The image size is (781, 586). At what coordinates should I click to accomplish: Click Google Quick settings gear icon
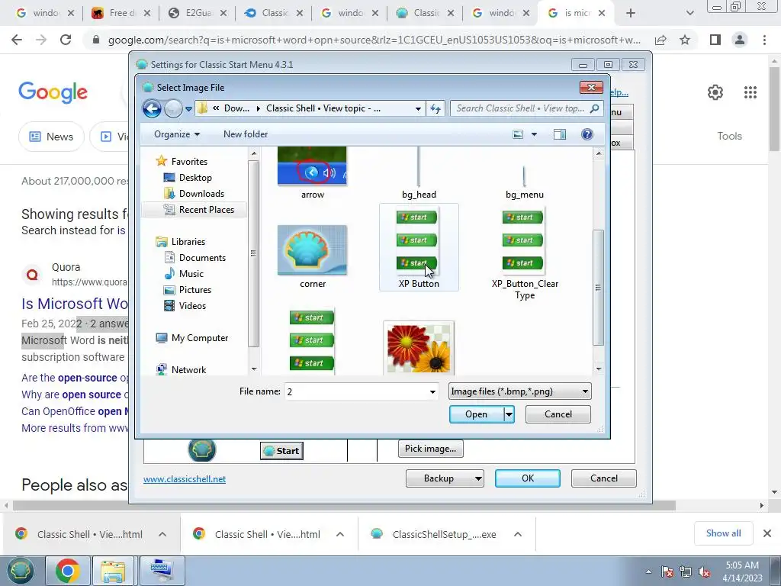715,92
